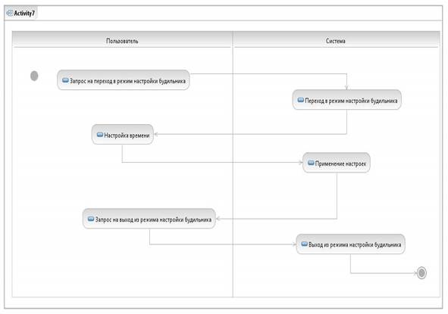Select the Система swimlane header
Image resolution: width=448 pixels, height=314 pixels.
(x=335, y=41)
